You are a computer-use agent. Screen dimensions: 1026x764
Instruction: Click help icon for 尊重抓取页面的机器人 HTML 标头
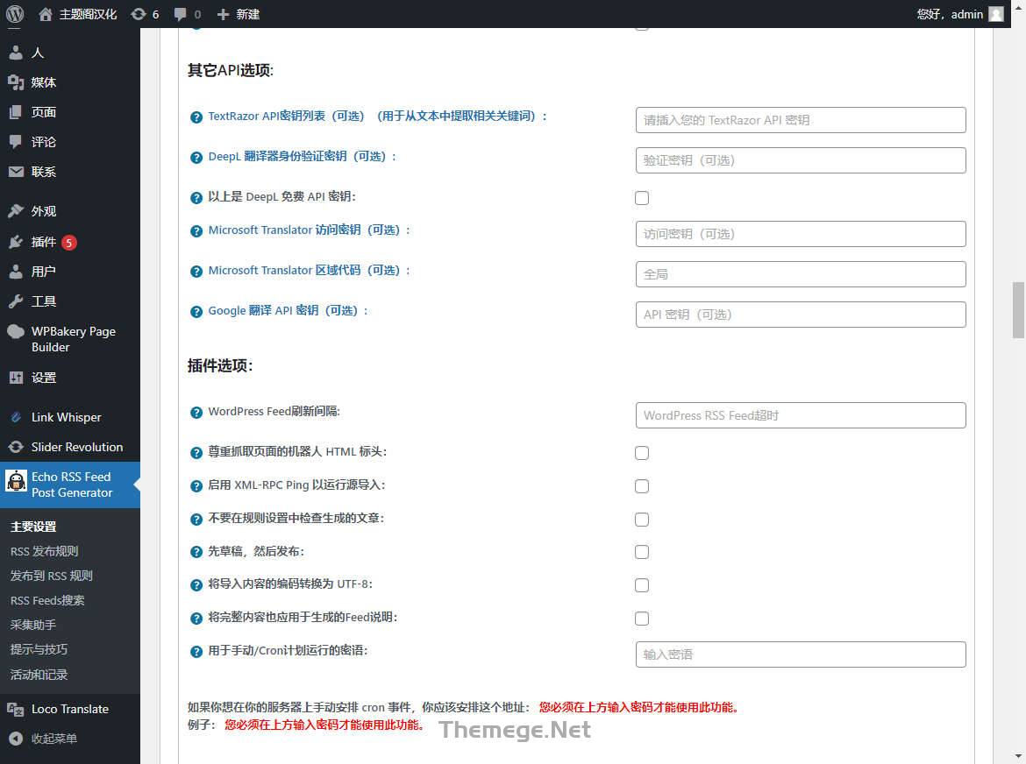196,453
